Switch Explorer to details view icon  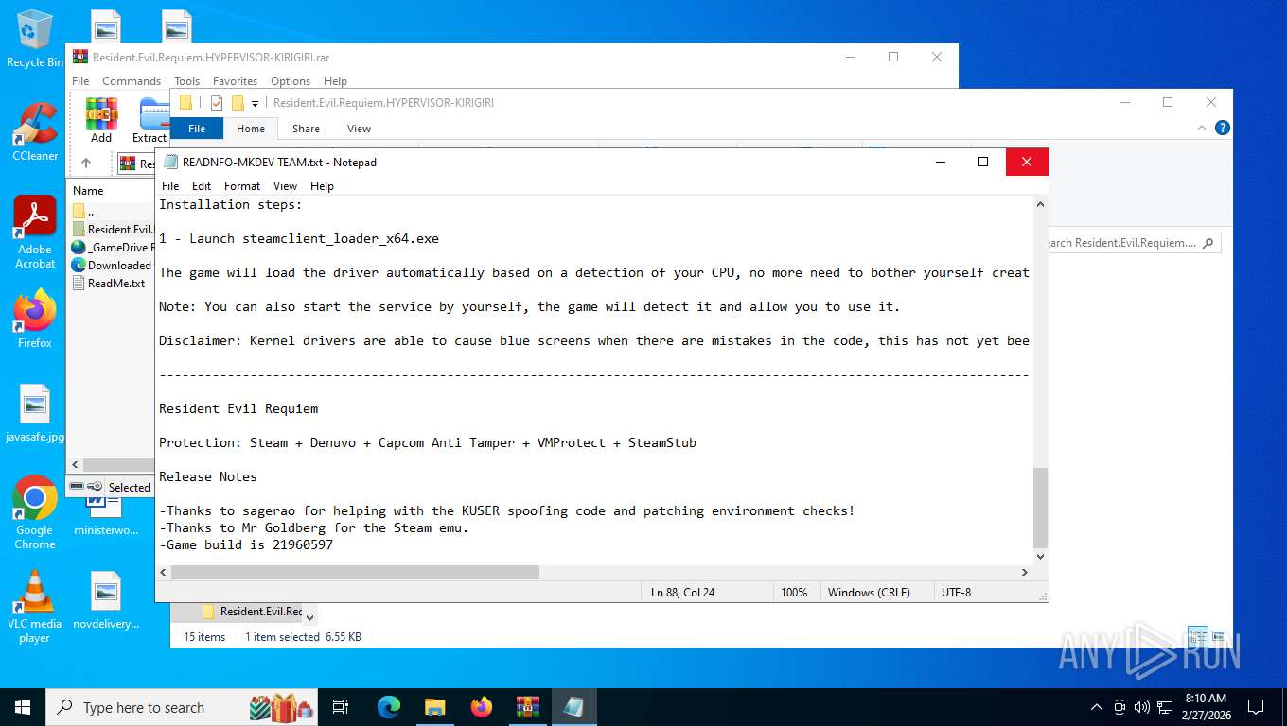pyautogui.click(x=1197, y=636)
